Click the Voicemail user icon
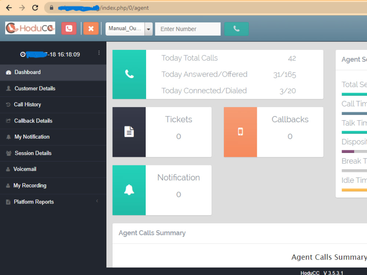 click(x=8, y=169)
